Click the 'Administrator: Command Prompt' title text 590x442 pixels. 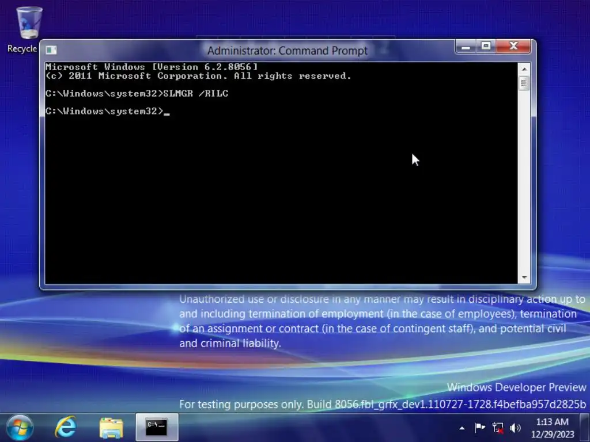click(x=287, y=51)
